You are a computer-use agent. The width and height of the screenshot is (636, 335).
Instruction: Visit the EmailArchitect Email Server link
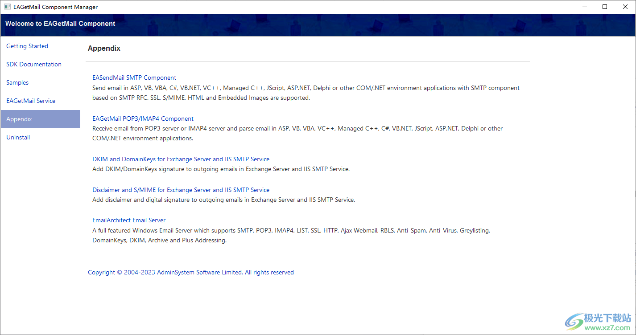point(129,220)
